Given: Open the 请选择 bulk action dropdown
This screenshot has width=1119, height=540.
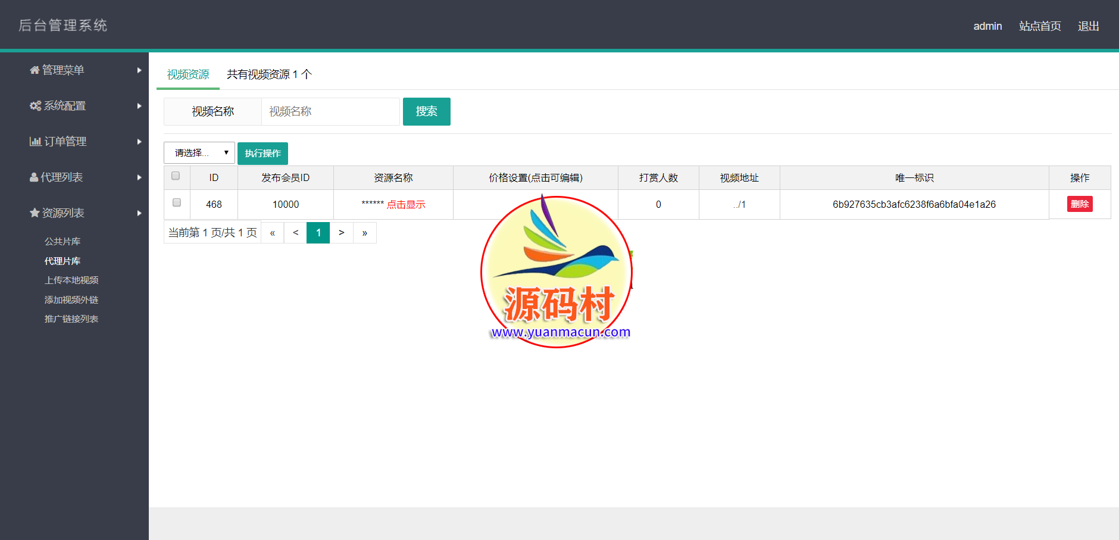Looking at the screenshot, I should [199, 153].
